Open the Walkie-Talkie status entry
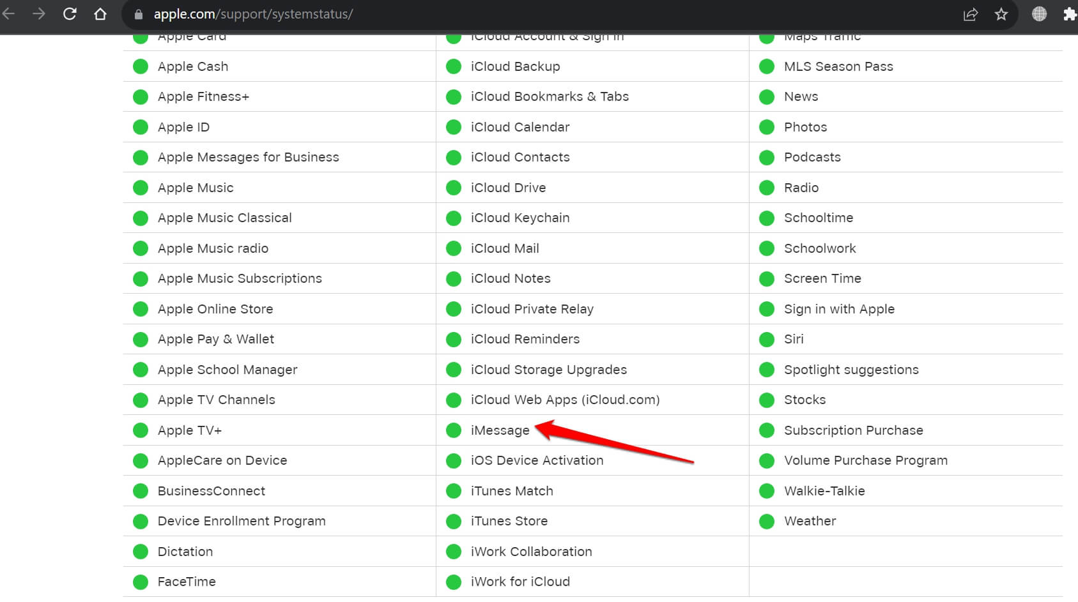The height and width of the screenshot is (602, 1078). pos(824,491)
